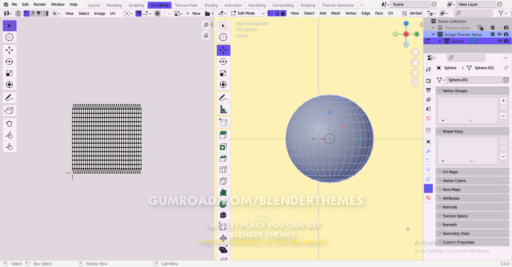Select the UV editor Move tool
512x267 pixels.
click(x=10, y=50)
